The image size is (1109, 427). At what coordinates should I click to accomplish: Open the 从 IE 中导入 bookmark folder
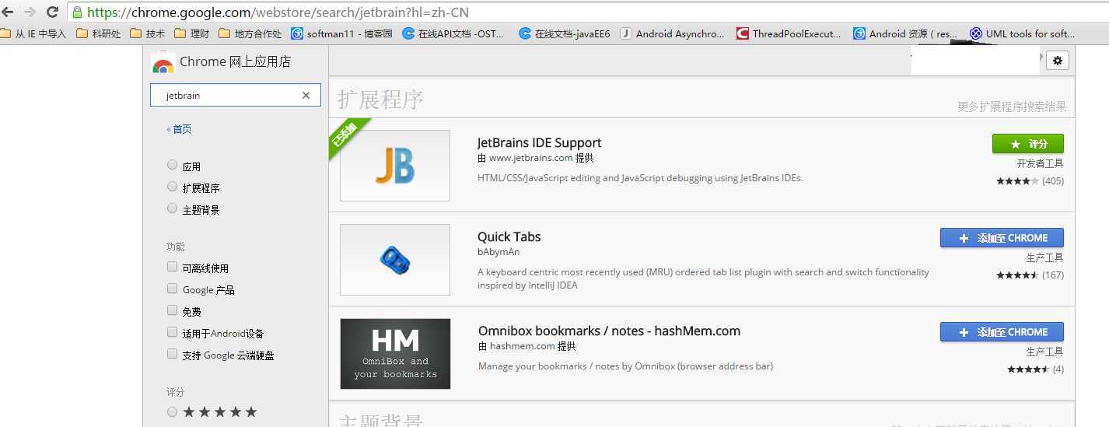point(33,33)
